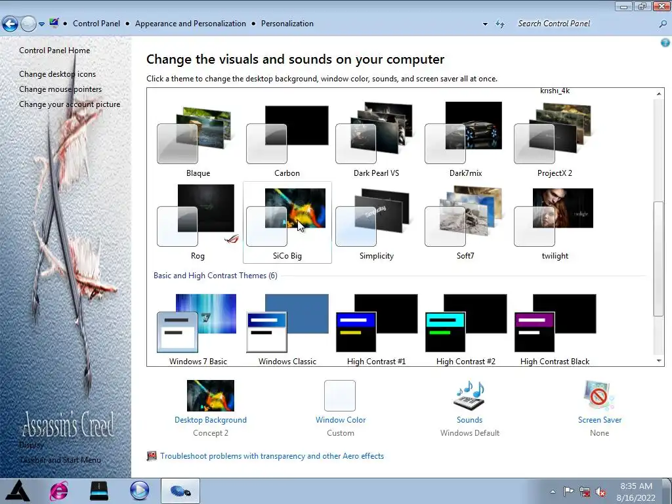
Task: Choose High Contrast #1 theme
Action: [376, 329]
